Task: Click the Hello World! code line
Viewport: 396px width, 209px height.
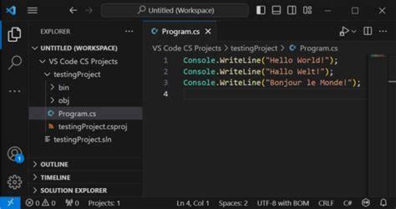Action: pos(260,61)
